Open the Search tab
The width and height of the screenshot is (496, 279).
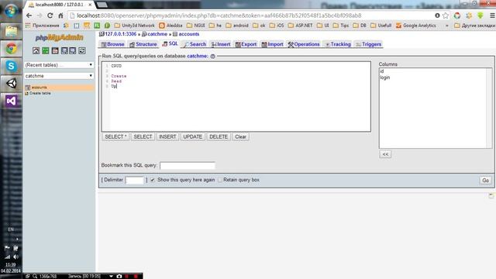(195, 44)
